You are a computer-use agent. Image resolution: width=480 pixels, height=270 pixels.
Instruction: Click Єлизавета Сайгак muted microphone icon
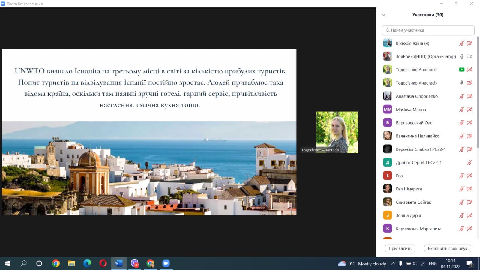[462, 202]
